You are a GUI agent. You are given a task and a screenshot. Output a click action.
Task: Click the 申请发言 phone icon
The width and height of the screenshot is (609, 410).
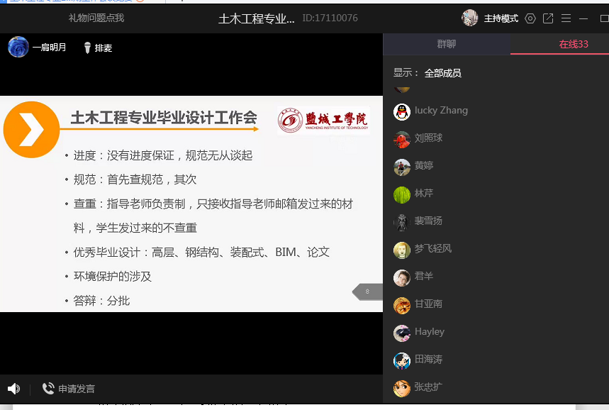(x=48, y=389)
